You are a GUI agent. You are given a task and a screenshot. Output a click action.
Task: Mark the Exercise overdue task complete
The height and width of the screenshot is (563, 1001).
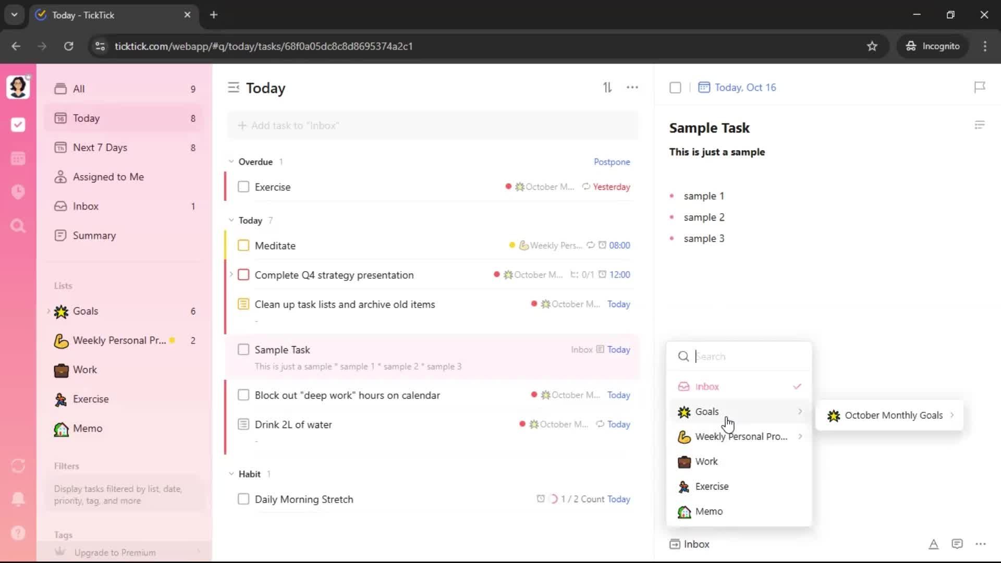pyautogui.click(x=243, y=187)
